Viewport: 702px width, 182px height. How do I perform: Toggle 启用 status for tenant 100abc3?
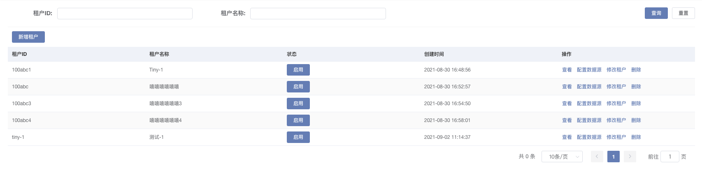pyautogui.click(x=298, y=104)
